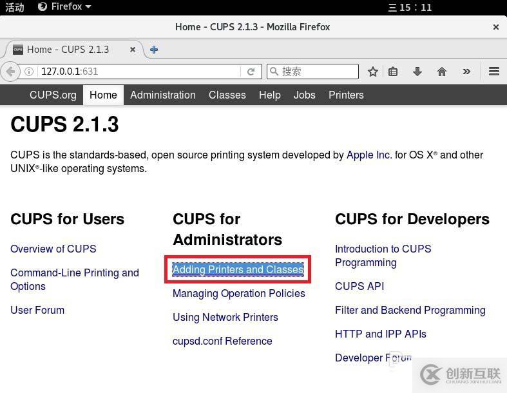Click the site information icon in address bar

coord(29,72)
